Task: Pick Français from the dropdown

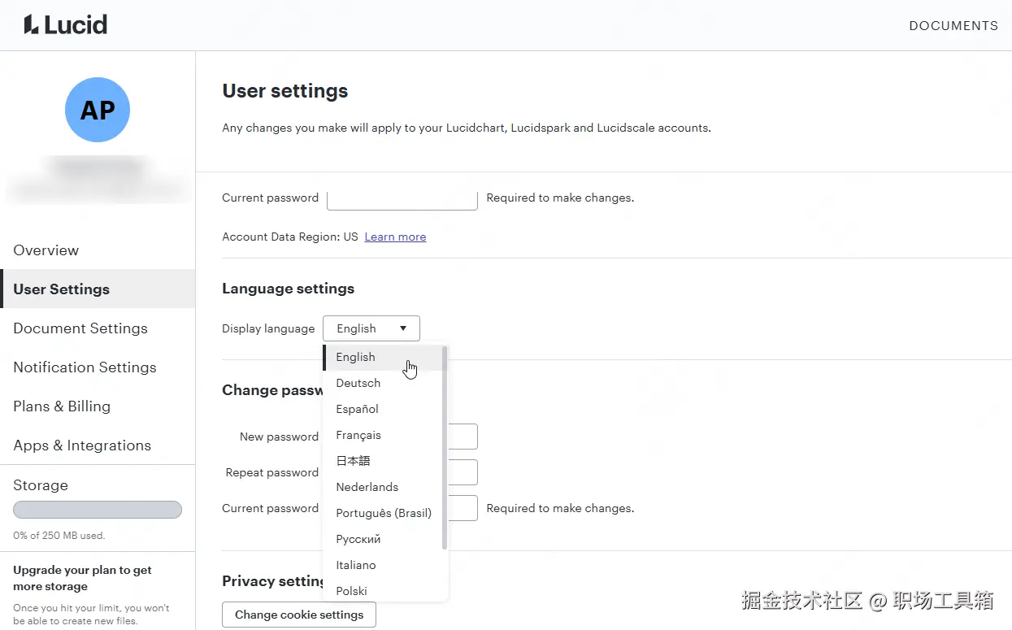Action: point(358,435)
